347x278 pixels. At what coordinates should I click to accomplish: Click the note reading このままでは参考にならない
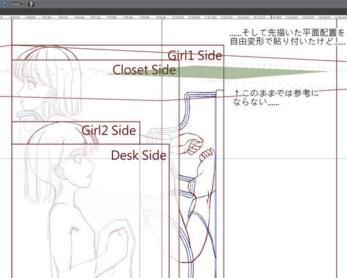coord(276,98)
